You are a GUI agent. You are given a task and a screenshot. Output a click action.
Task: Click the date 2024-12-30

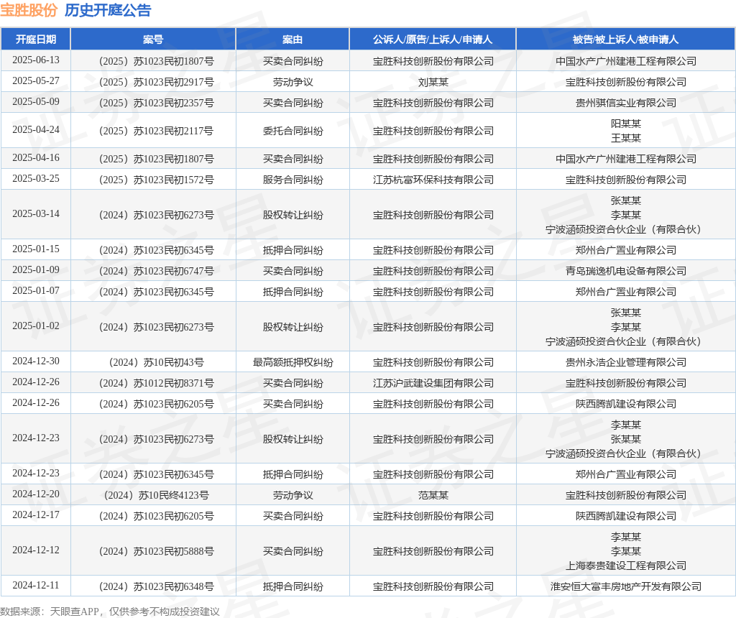coord(36,361)
